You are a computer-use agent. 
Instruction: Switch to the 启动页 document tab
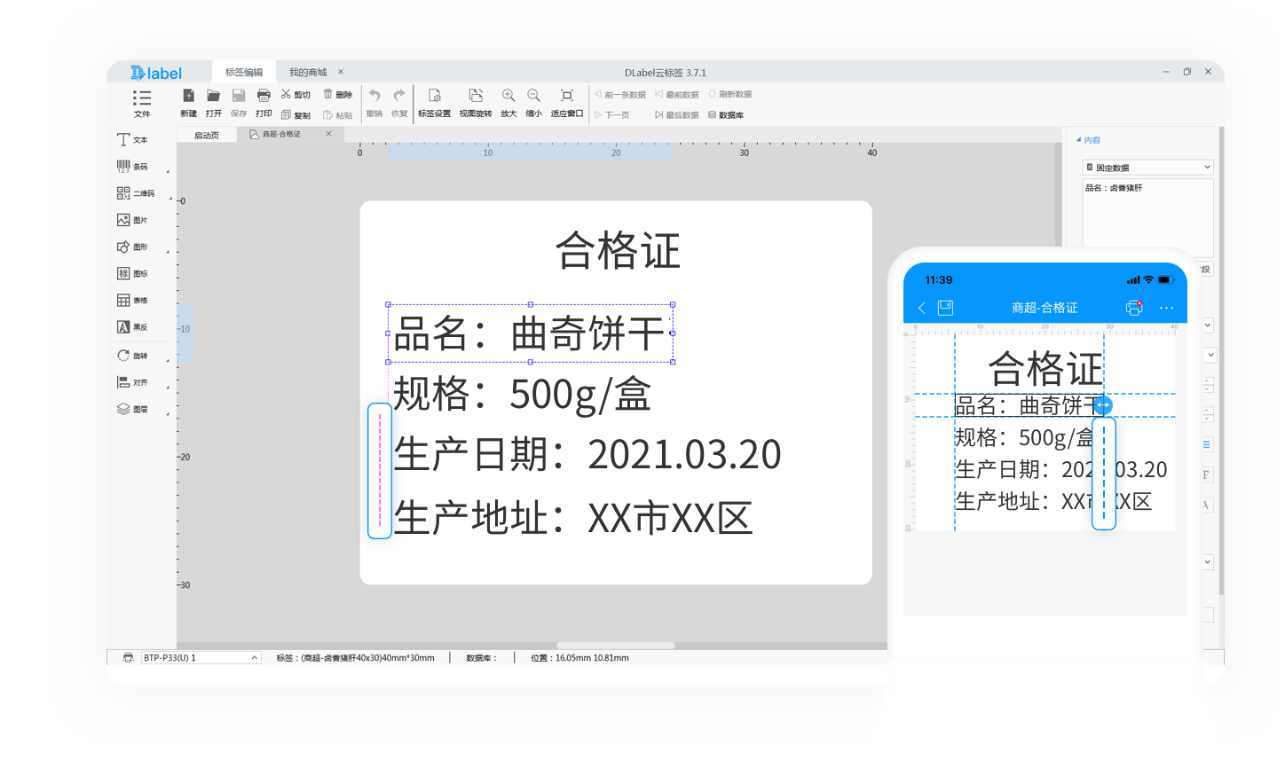pos(207,135)
